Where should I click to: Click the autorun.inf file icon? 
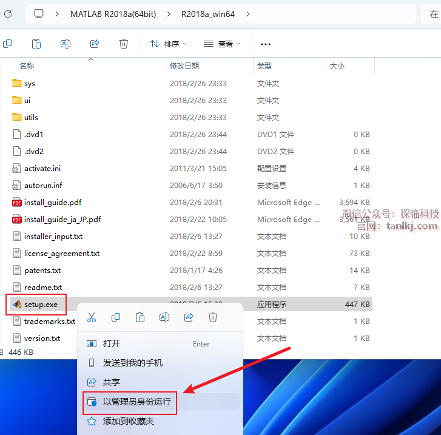[16, 185]
